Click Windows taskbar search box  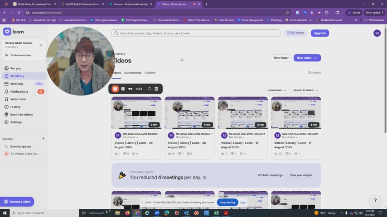44,213
